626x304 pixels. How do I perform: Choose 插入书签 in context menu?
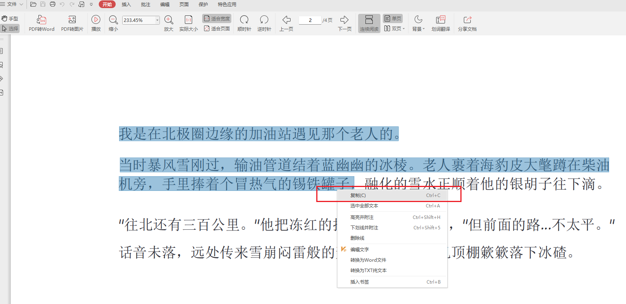click(x=392, y=282)
